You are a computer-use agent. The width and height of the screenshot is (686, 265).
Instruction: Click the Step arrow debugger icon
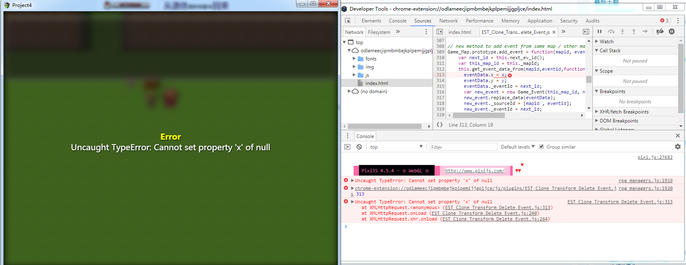[x=645, y=31]
